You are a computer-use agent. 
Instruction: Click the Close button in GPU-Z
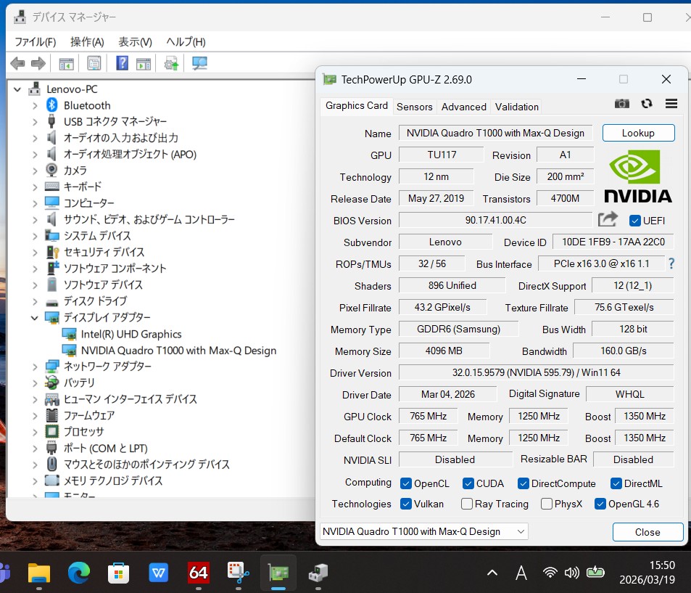click(x=647, y=532)
